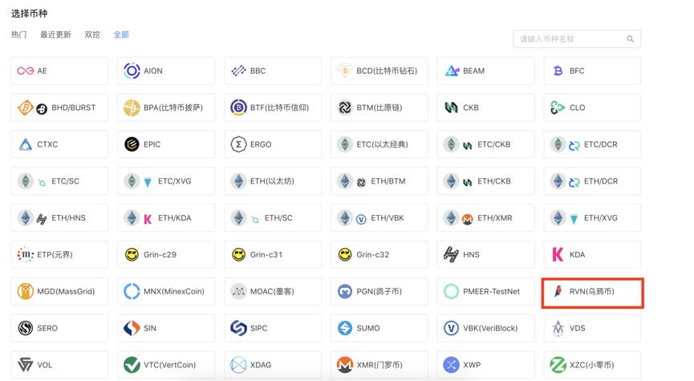The image size is (694, 381).
Task: Click the AE coin infinity icon
Action: pos(25,71)
